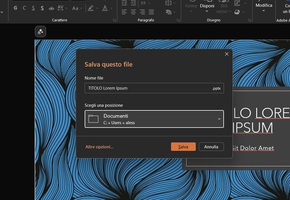Click the Salva button
Viewport: 290px width, 200px height.
click(184, 147)
